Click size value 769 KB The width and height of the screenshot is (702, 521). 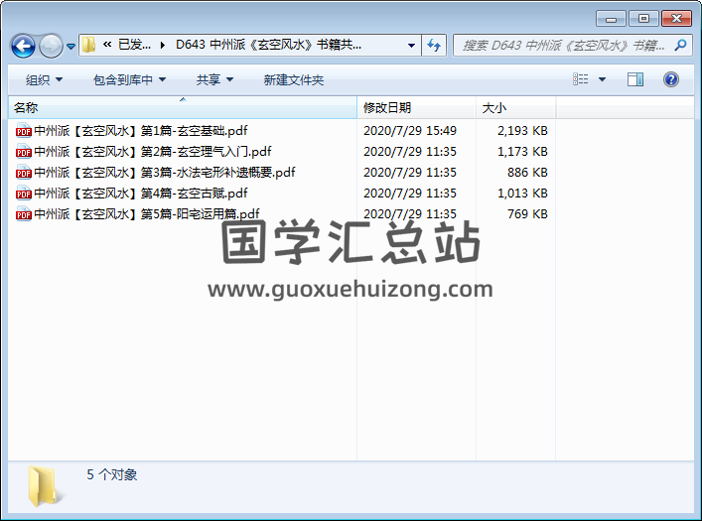pos(527,214)
